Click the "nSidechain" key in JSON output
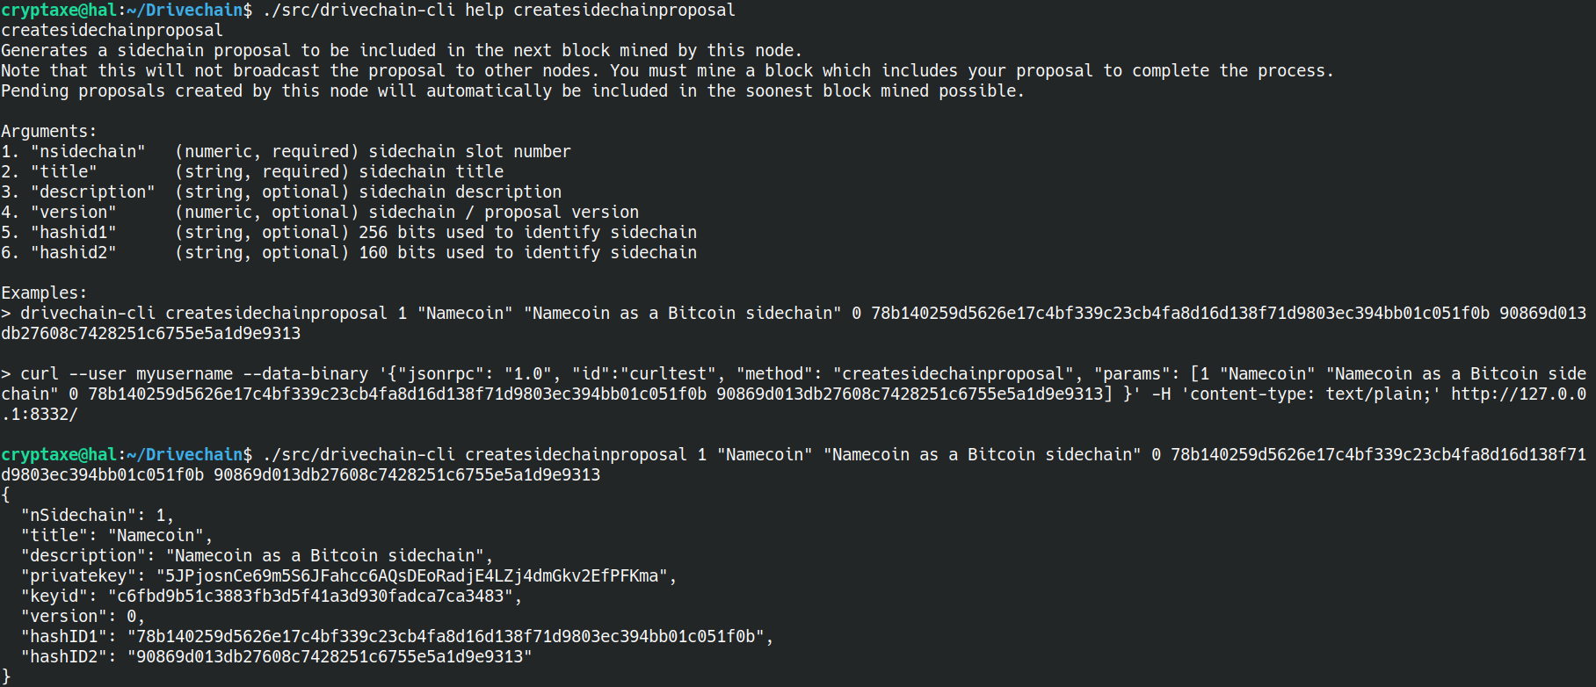 (x=78, y=516)
